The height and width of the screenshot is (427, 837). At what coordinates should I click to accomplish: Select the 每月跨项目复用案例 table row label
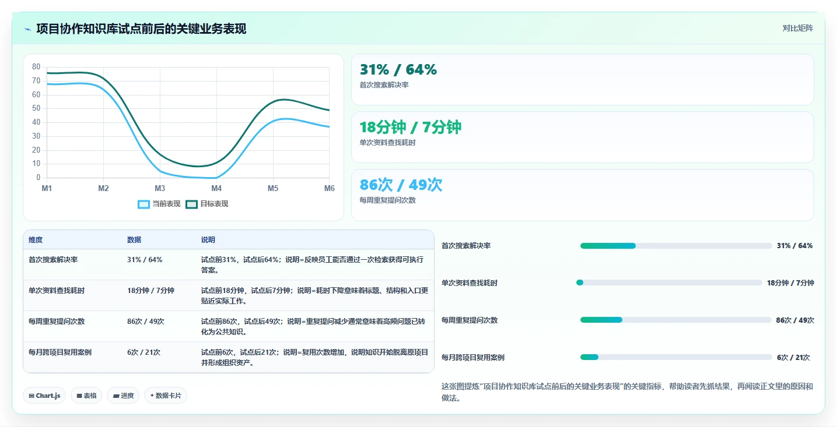pos(60,352)
